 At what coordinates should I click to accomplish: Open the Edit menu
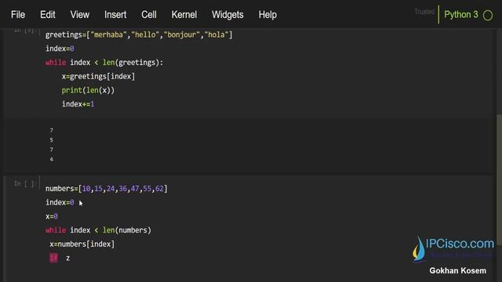pyautogui.click(x=47, y=15)
